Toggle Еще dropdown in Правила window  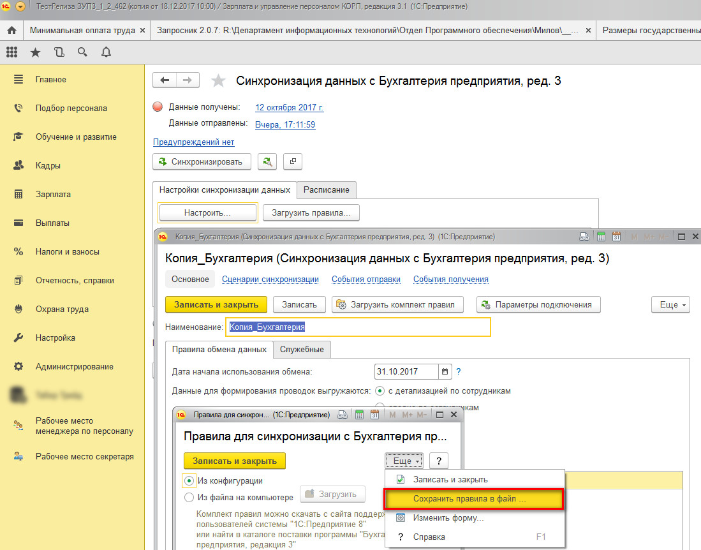[404, 461]
